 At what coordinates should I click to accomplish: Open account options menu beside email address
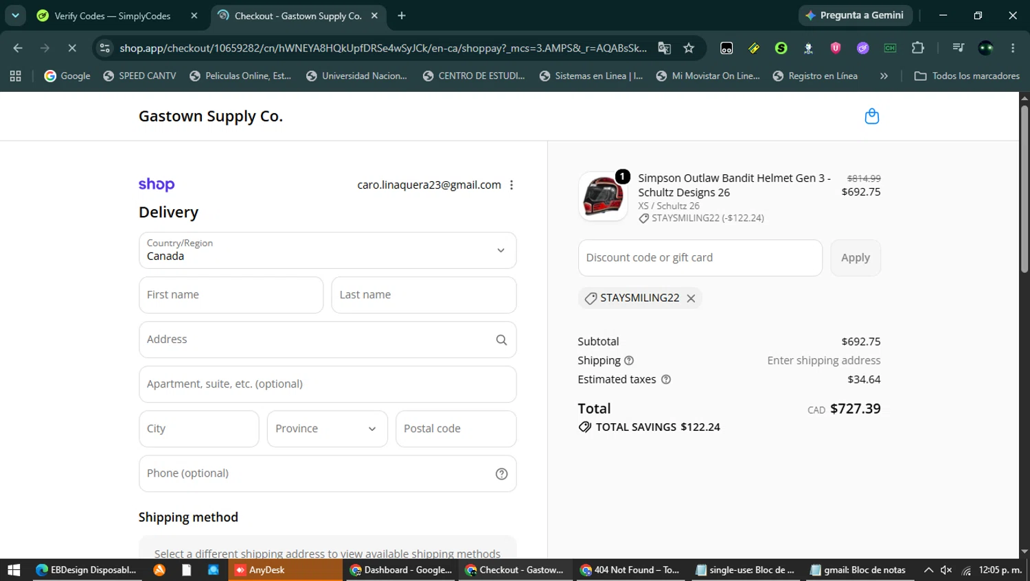(x=512, y=185)
